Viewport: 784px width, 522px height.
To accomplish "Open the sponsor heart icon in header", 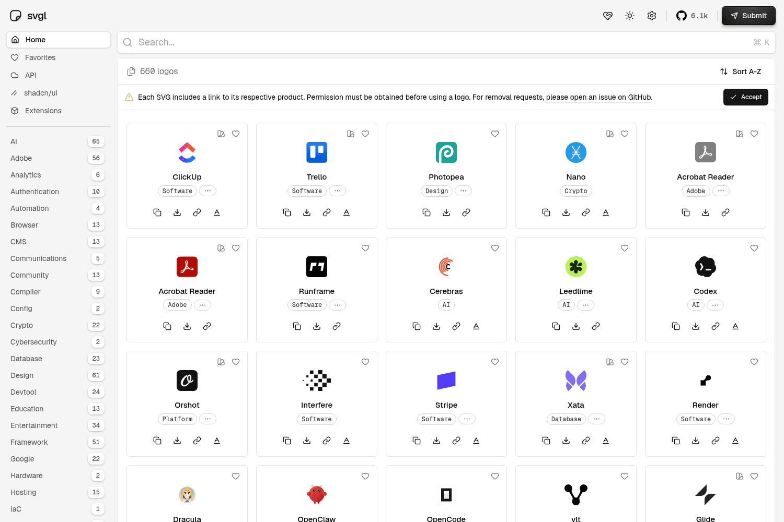I will [x=608, y=16].
